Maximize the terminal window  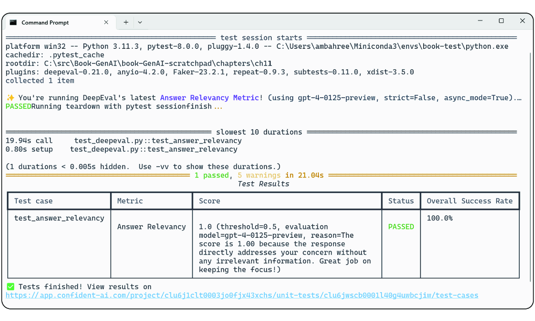coord(501,21)
